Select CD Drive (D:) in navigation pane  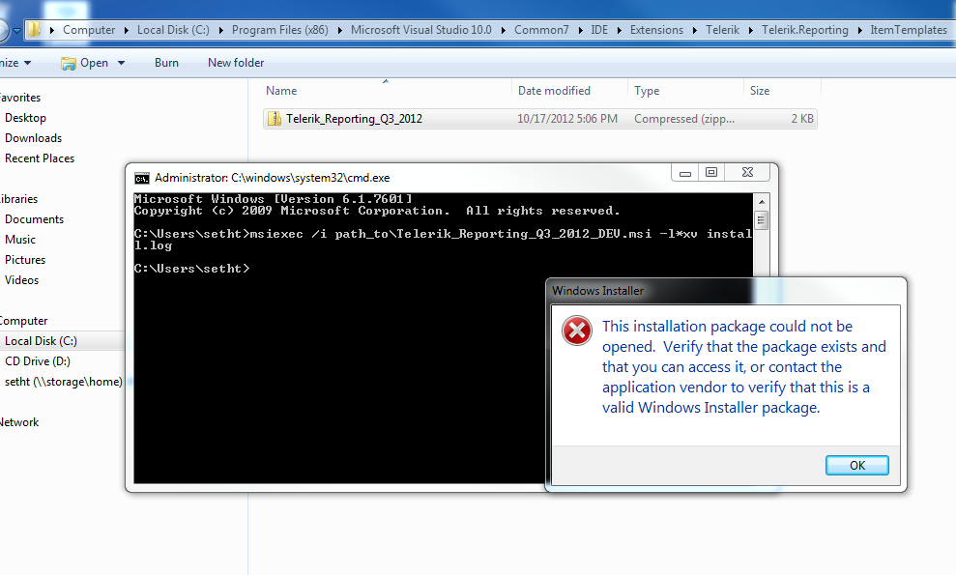pyautogui.click(x=38, y=361)
